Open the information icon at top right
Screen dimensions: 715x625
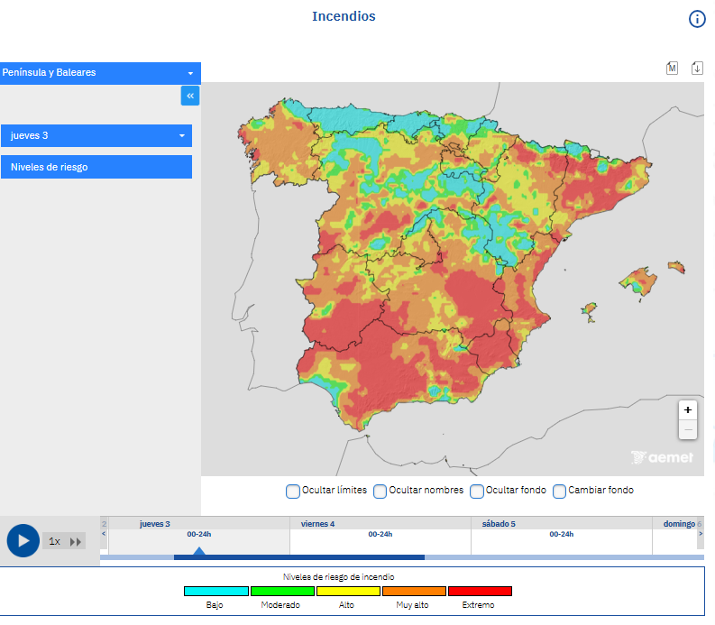pos(697,19)
